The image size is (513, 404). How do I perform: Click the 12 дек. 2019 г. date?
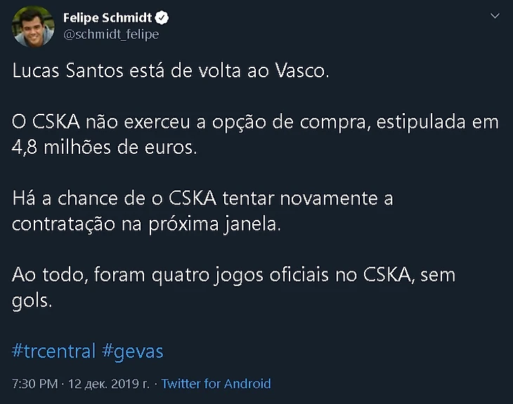coord(110,384)
